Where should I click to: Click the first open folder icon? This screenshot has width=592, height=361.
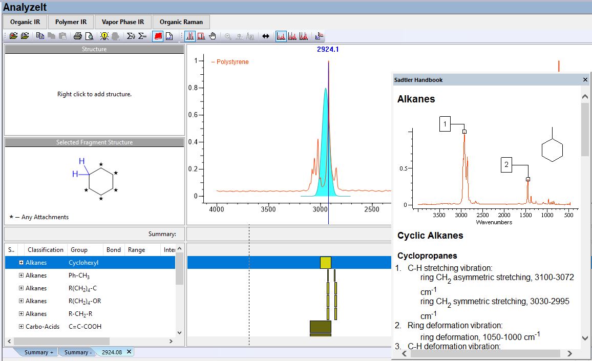click(13, 36)
